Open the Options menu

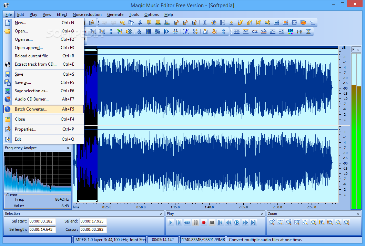[152, 15]
